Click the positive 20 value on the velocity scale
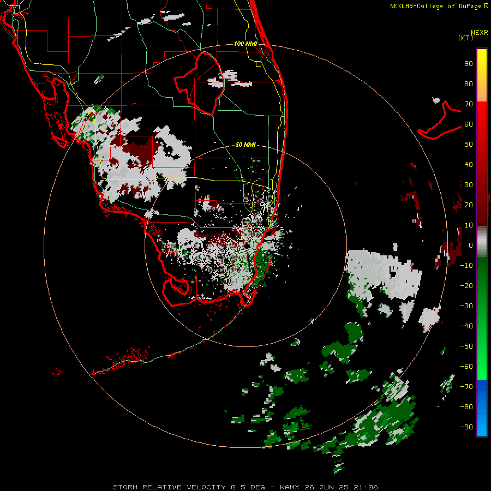The image size is (491, 491). click(x=469, y=205)
